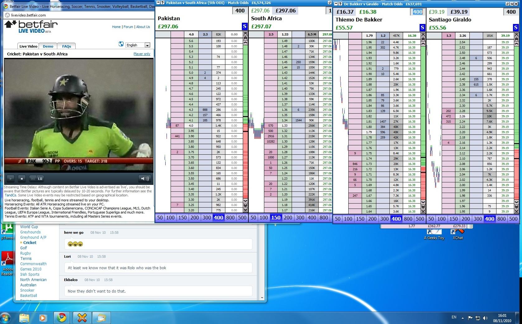The image size is (522, 324).
Task: Open the Adobe Reader desktop shortcut
Action: 7,264
